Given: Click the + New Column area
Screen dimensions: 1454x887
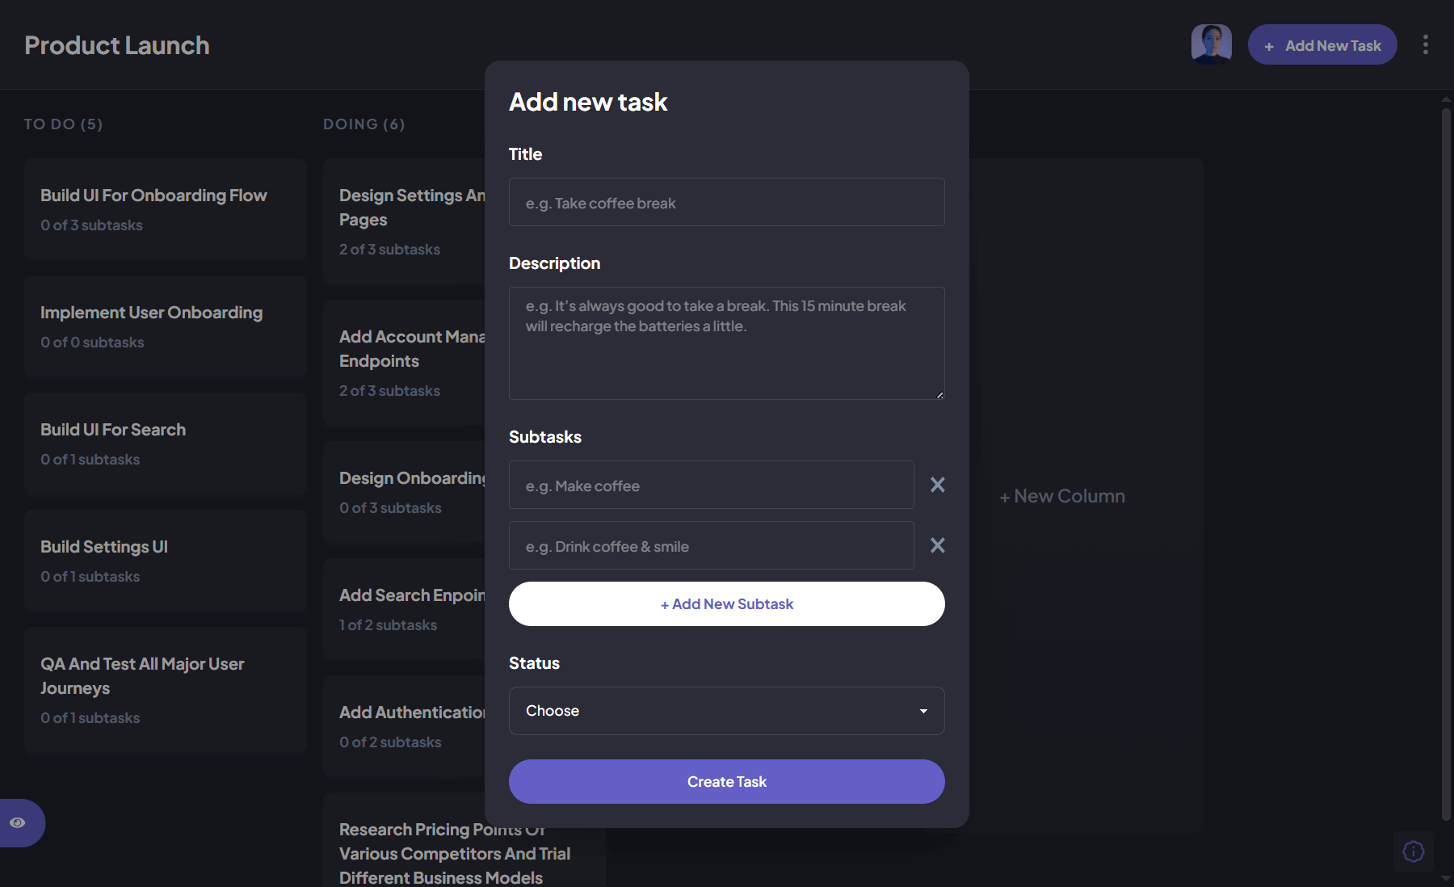Looking at the screenshot, I should (1061, 495).
